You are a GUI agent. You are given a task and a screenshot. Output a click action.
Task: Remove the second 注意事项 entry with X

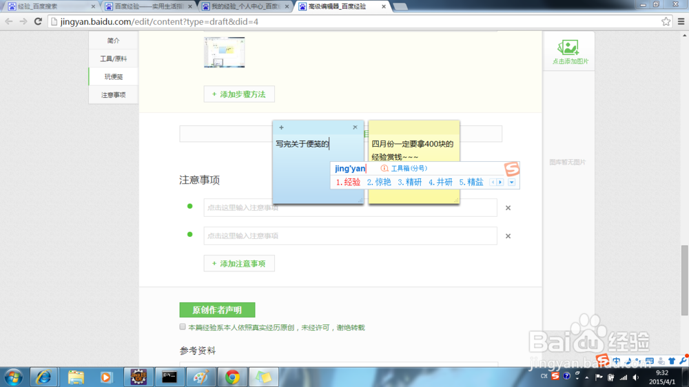coord(508,236)
